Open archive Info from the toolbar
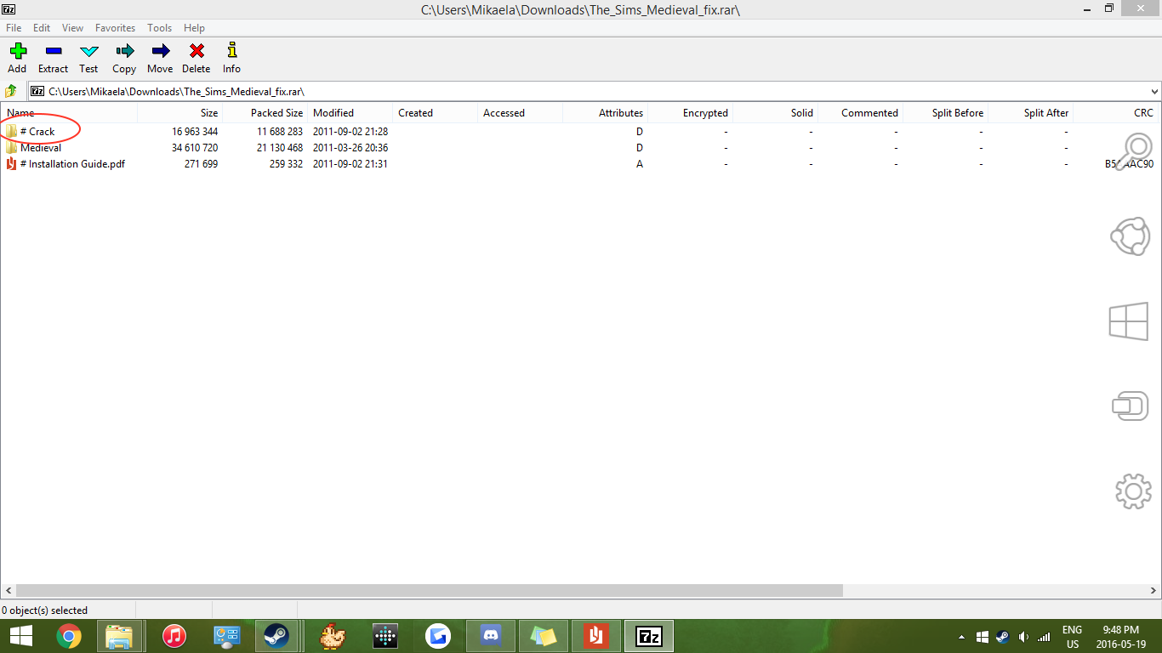Screen dimensions: 1162x653 231,58
